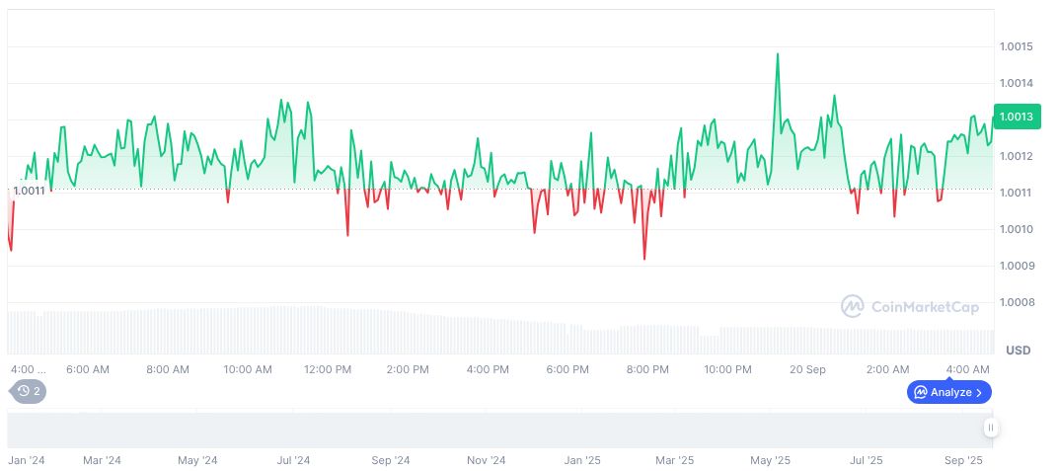Select 12:00 PM on the time axis
The height and width of the screenshot is (471, 1058).
click(x=328, y=369)
